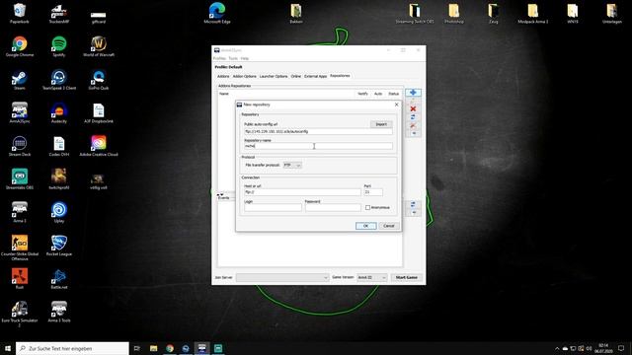The width and height of the screenshot is (632, 355).
Task: Open Adobe Creative Cloud desktop shortcut
Action: click(99, 146)
